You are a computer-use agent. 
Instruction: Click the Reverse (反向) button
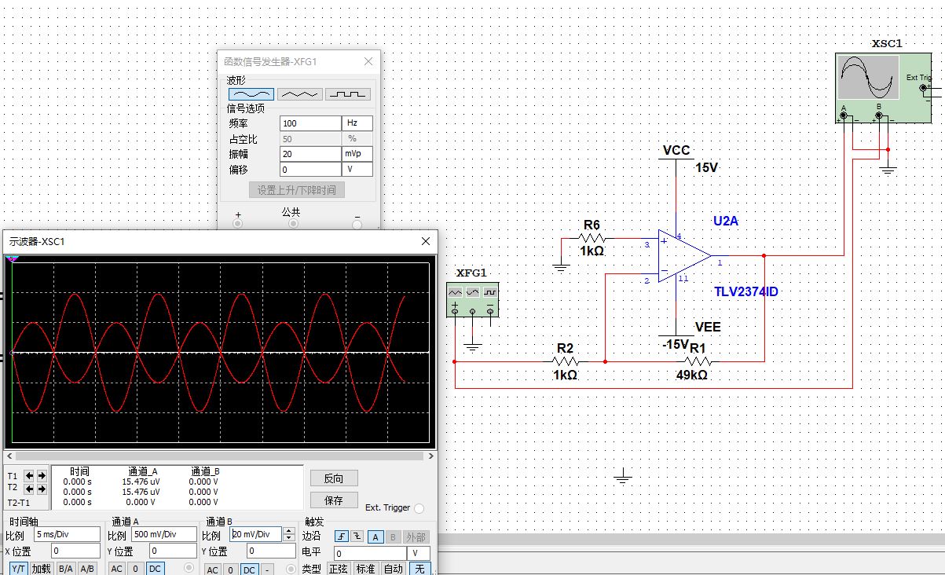pos(334,478)
